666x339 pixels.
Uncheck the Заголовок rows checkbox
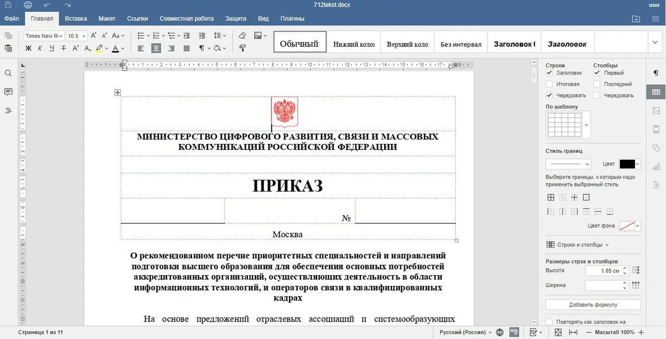click(x=549, y=73)
